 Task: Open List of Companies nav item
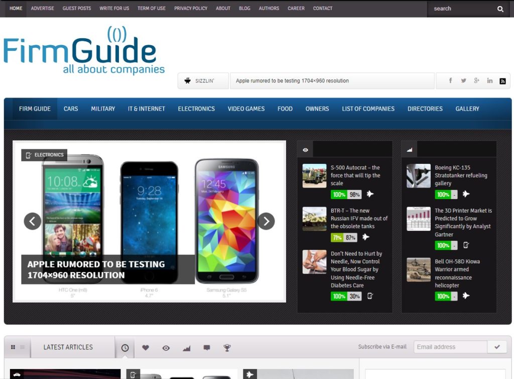coord(368,109)
